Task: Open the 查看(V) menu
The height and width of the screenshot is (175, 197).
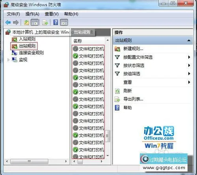Action: click(52, 14)
